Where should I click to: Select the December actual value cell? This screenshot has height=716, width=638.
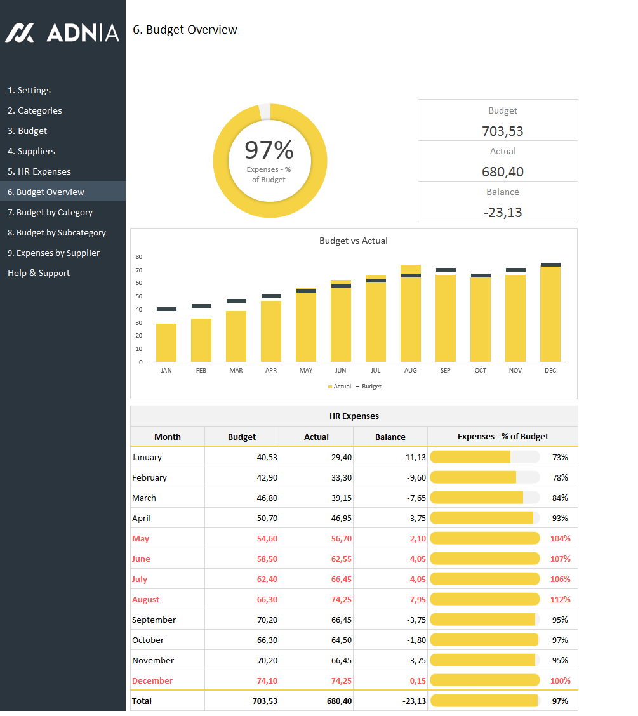tap(316, 680)
